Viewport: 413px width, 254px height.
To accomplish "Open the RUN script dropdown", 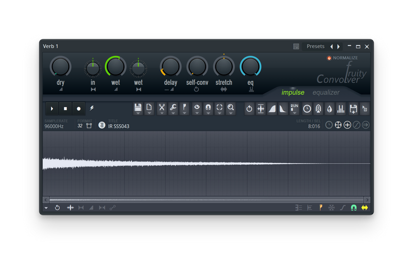I will pos(294,109).
